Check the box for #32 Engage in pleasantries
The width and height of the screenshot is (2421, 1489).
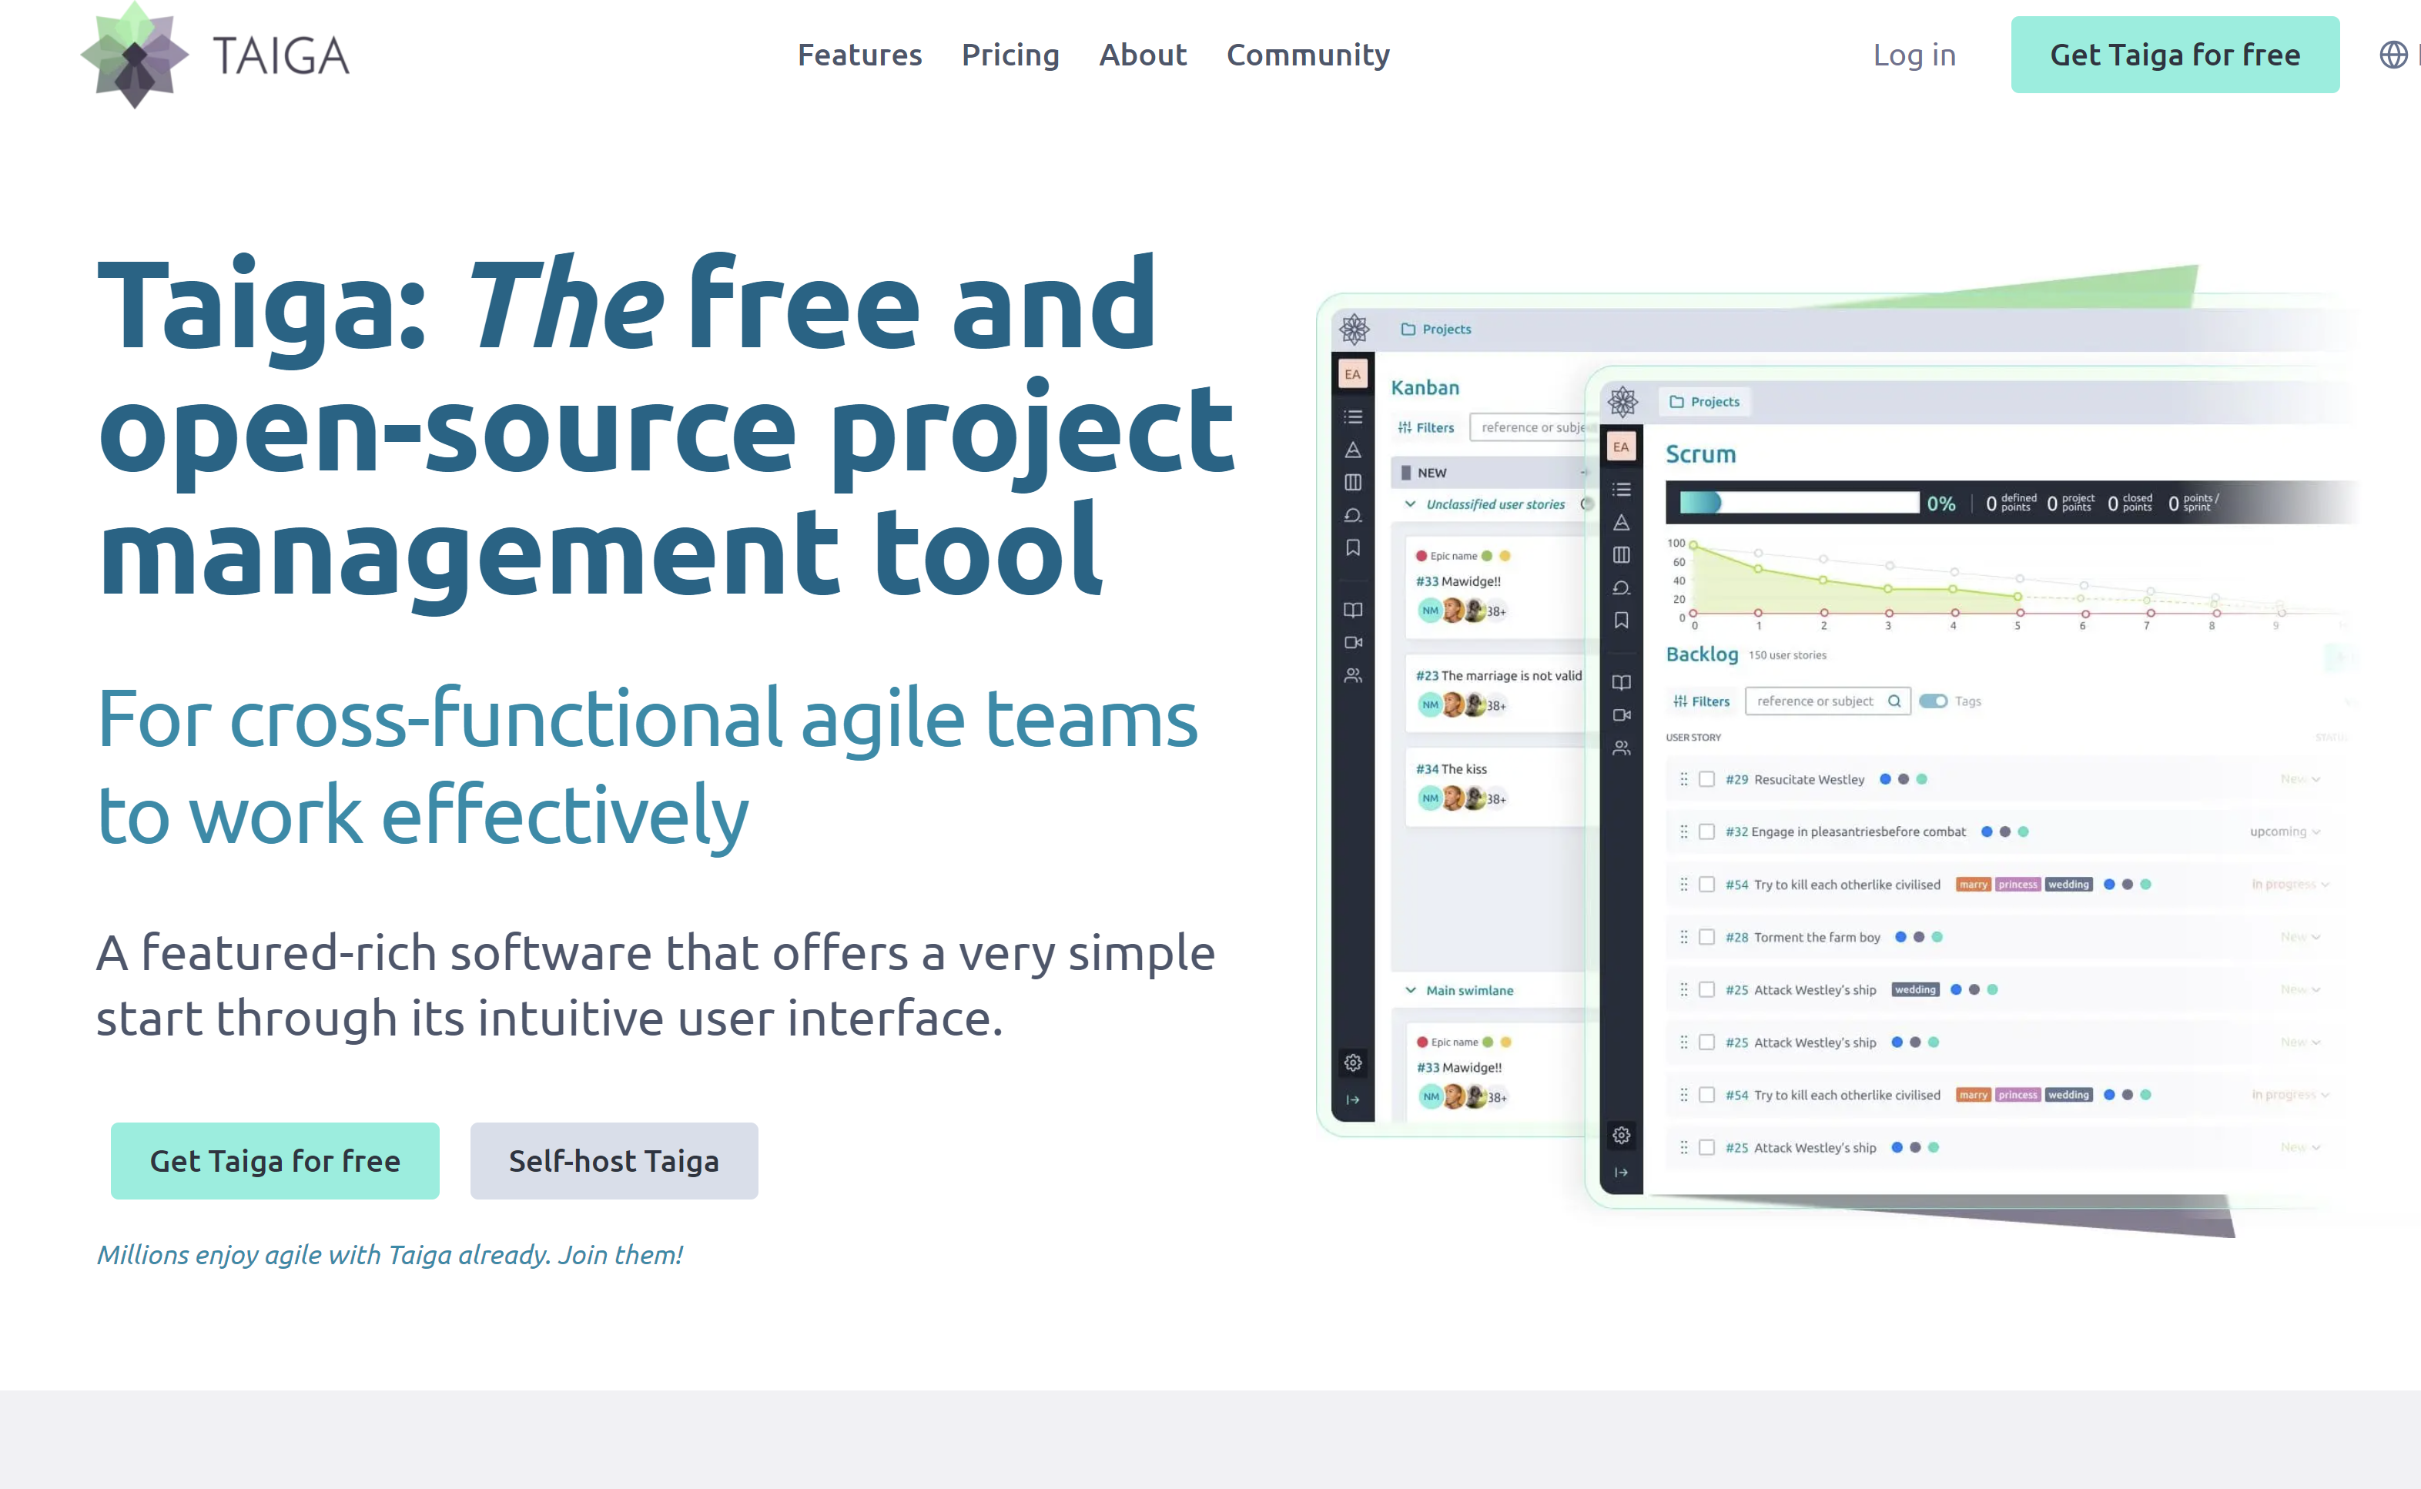[x=1707, y=832]
